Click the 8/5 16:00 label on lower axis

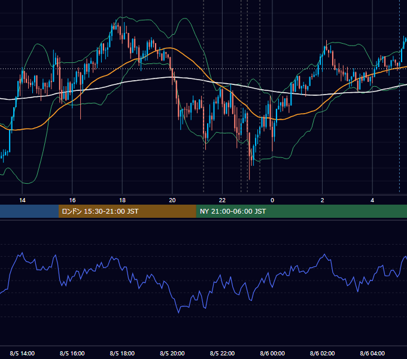point(72,353)
